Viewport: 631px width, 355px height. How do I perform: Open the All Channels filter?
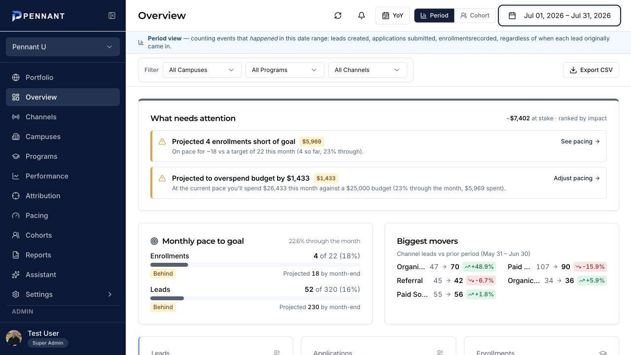[x=368, y=70]
